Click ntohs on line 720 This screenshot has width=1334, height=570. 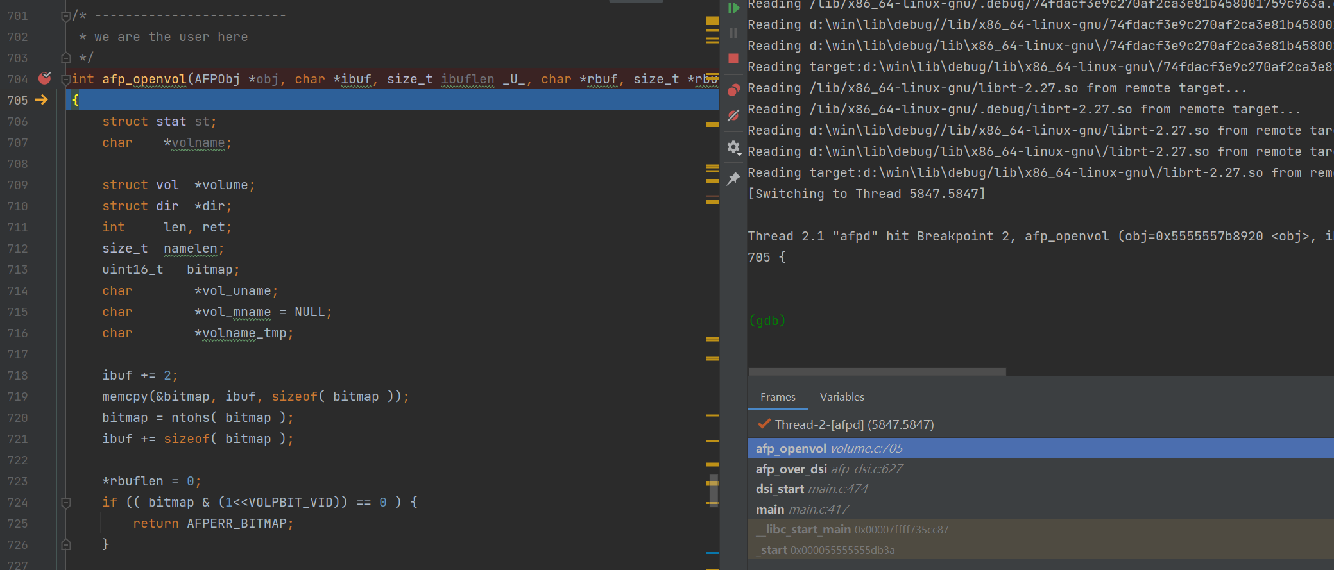click(x=191, y=418)
